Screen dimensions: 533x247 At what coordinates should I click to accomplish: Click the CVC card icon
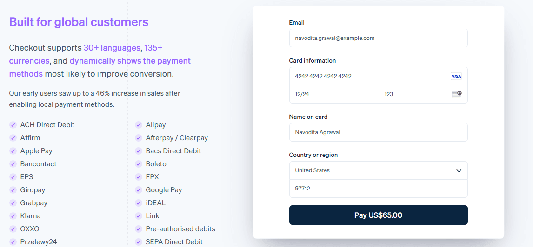point(456,94)
